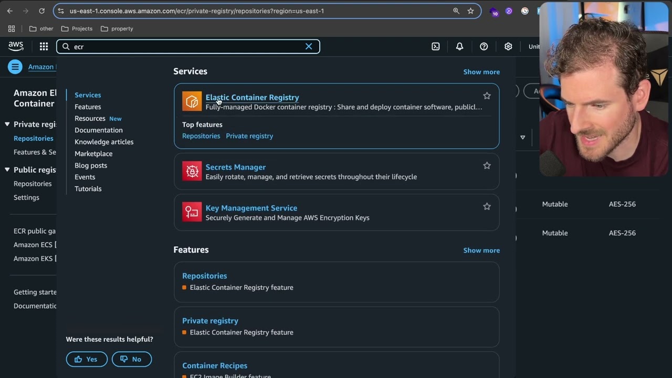
Task: Collapse the Private registry sidebar section
Action: tap(7, 124)
